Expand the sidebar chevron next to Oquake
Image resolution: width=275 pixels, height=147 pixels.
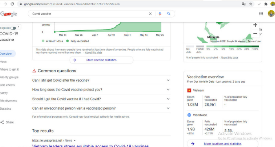[18, 27]
